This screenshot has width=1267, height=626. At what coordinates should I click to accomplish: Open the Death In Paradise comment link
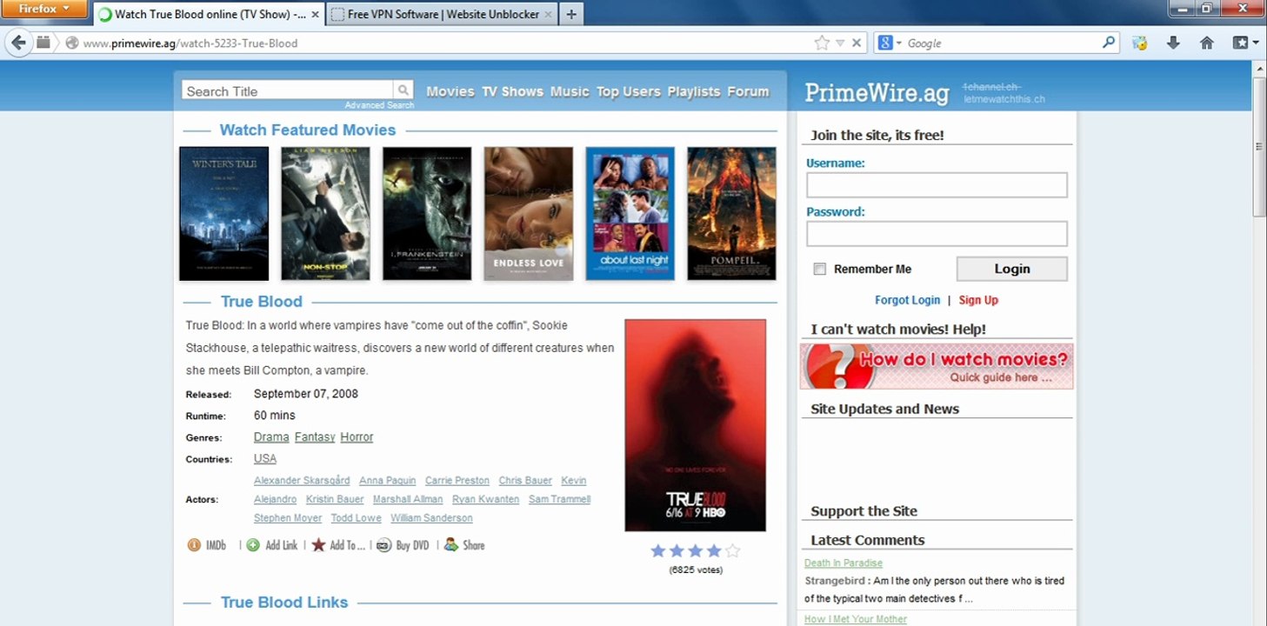tap(844, 563)
